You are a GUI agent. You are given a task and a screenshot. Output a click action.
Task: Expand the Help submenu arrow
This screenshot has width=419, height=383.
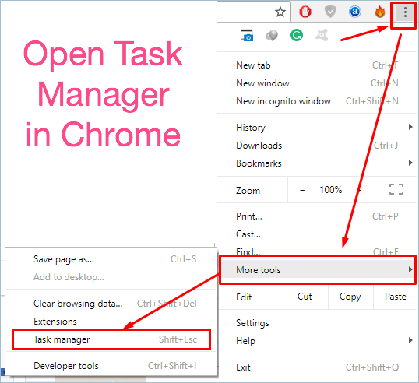pos(410,340)
